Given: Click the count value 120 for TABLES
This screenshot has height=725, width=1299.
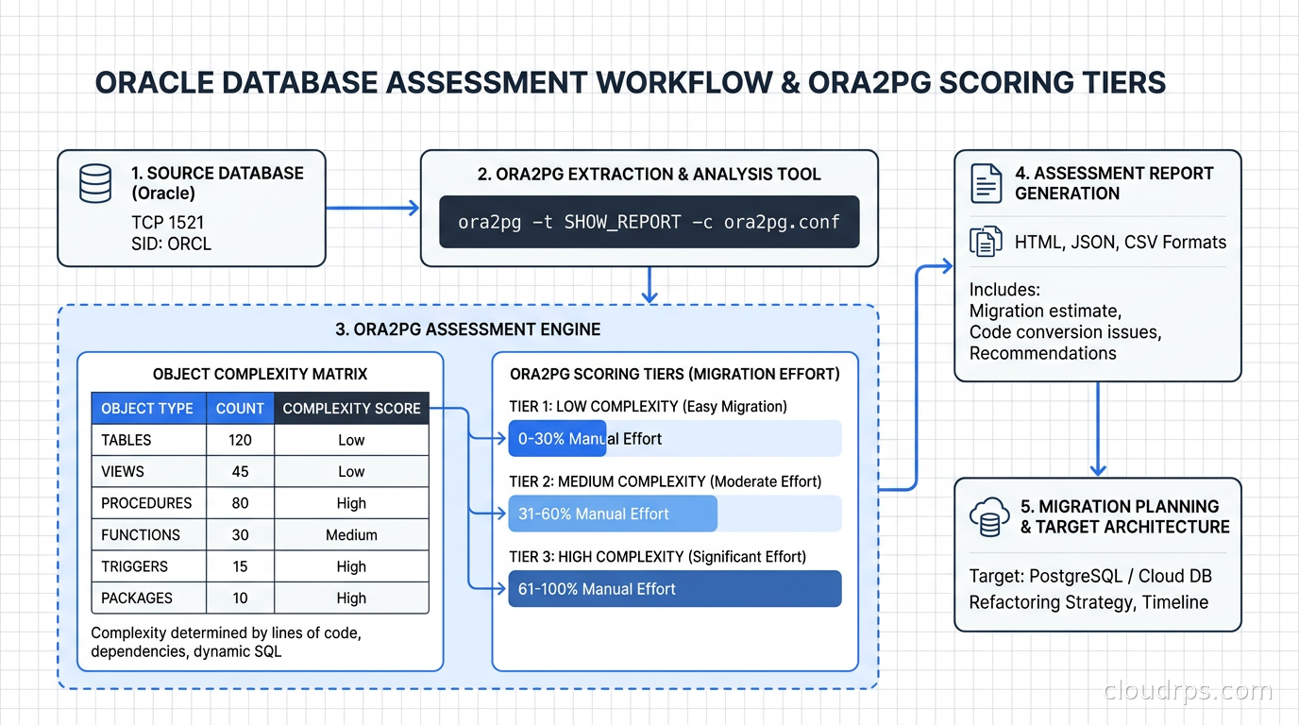Looking at the screenshot, I should 241,440.
